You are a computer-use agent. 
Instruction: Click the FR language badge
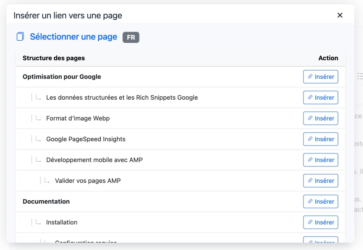point(131,37)
